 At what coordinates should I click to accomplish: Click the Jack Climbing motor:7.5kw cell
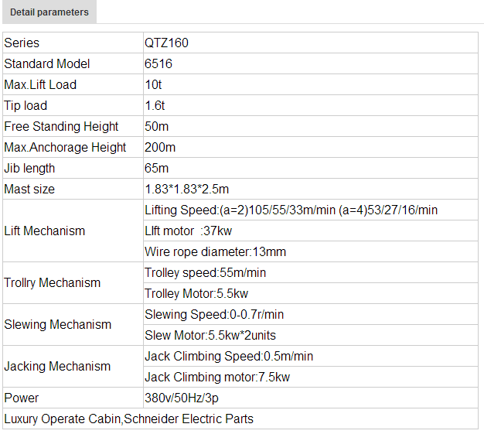pos(217,377)
